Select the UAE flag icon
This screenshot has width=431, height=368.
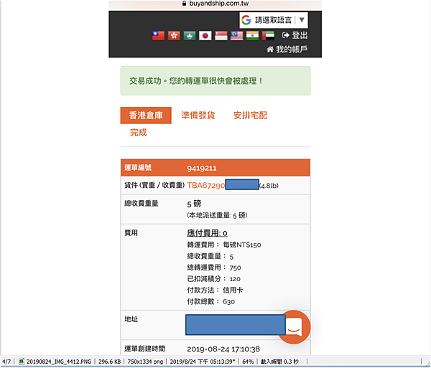tap(268, 36)
